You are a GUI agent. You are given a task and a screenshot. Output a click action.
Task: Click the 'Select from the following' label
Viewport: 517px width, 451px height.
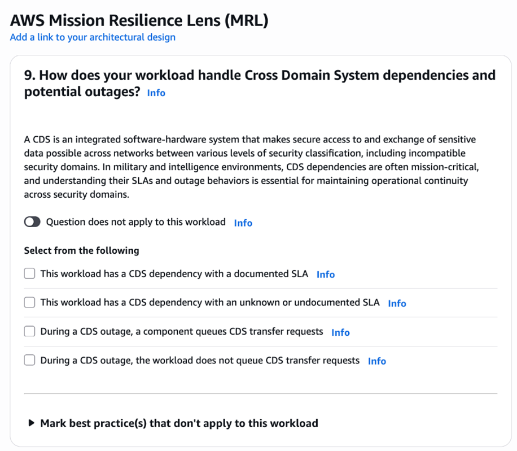coord(81,250)
